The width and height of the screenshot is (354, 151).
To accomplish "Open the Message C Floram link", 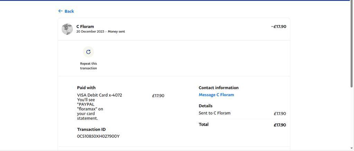I will point(216,95).
